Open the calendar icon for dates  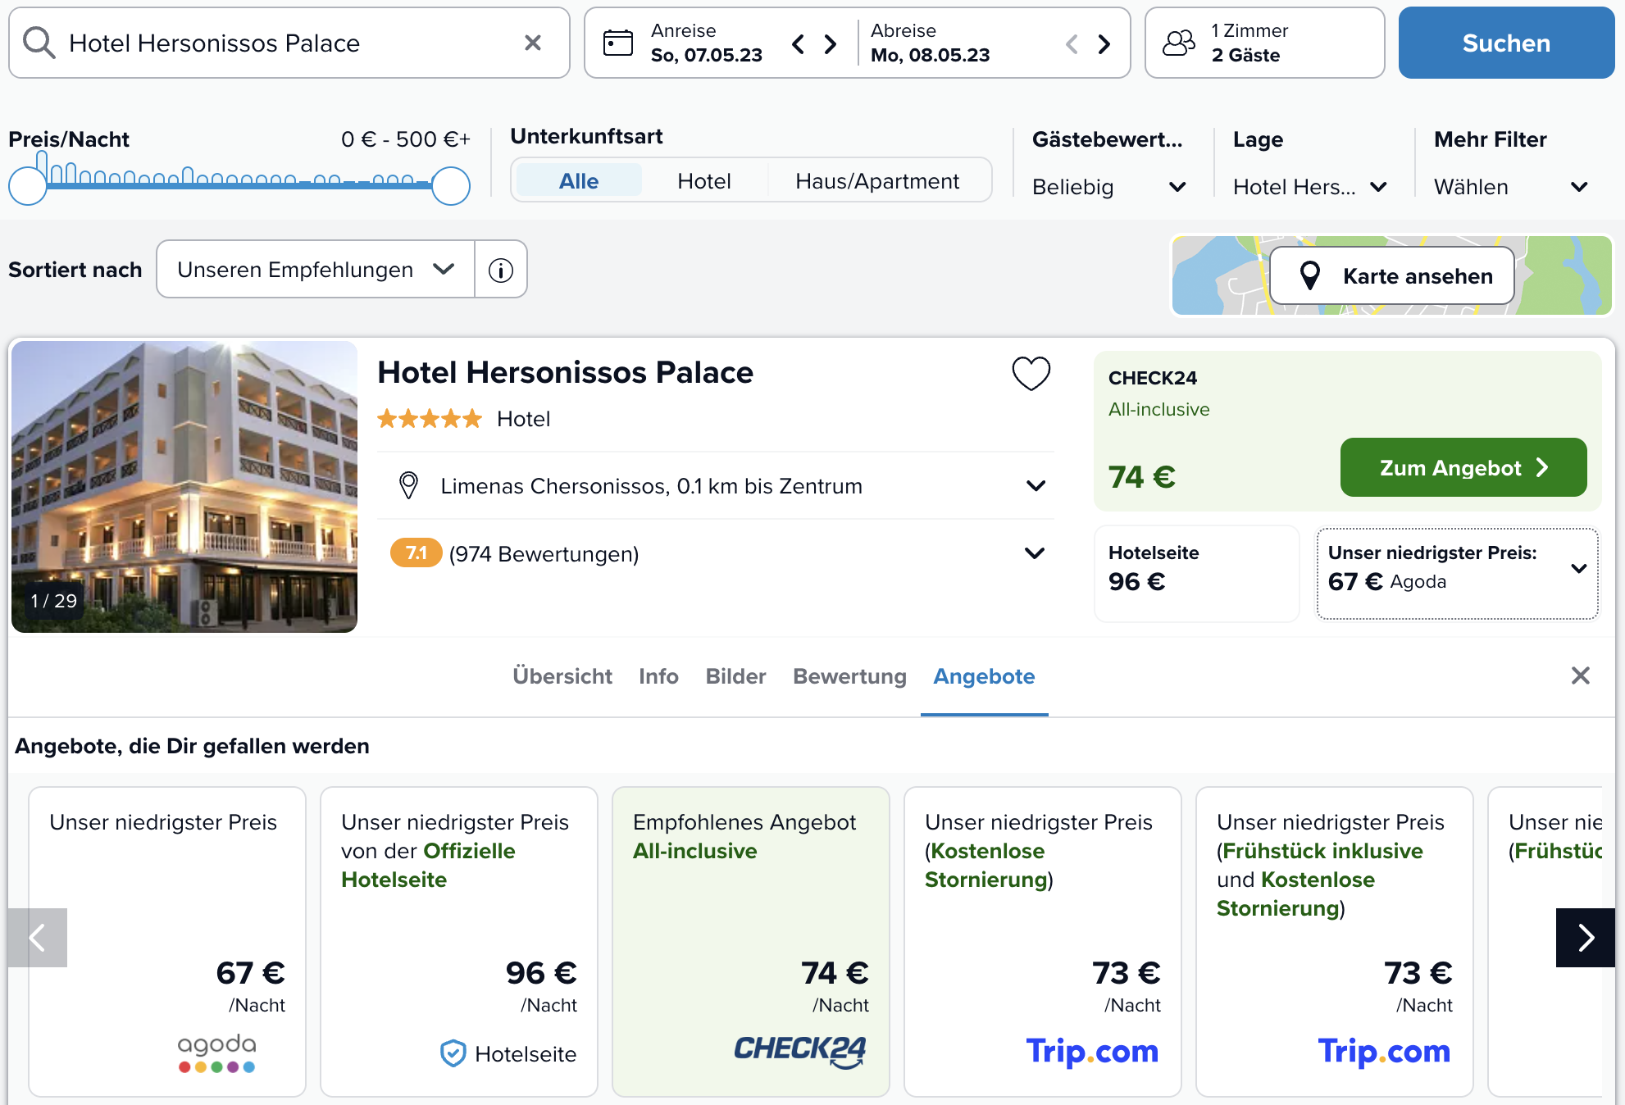618,43
